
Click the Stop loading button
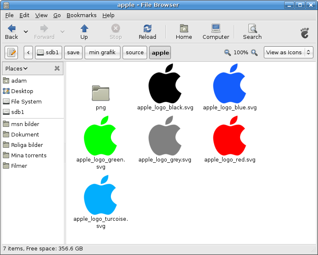[x=115, y=32]
